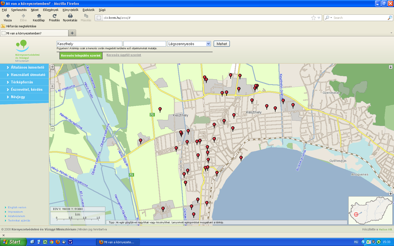Launch Chrome from the quick launch bar

click(51, 242)
